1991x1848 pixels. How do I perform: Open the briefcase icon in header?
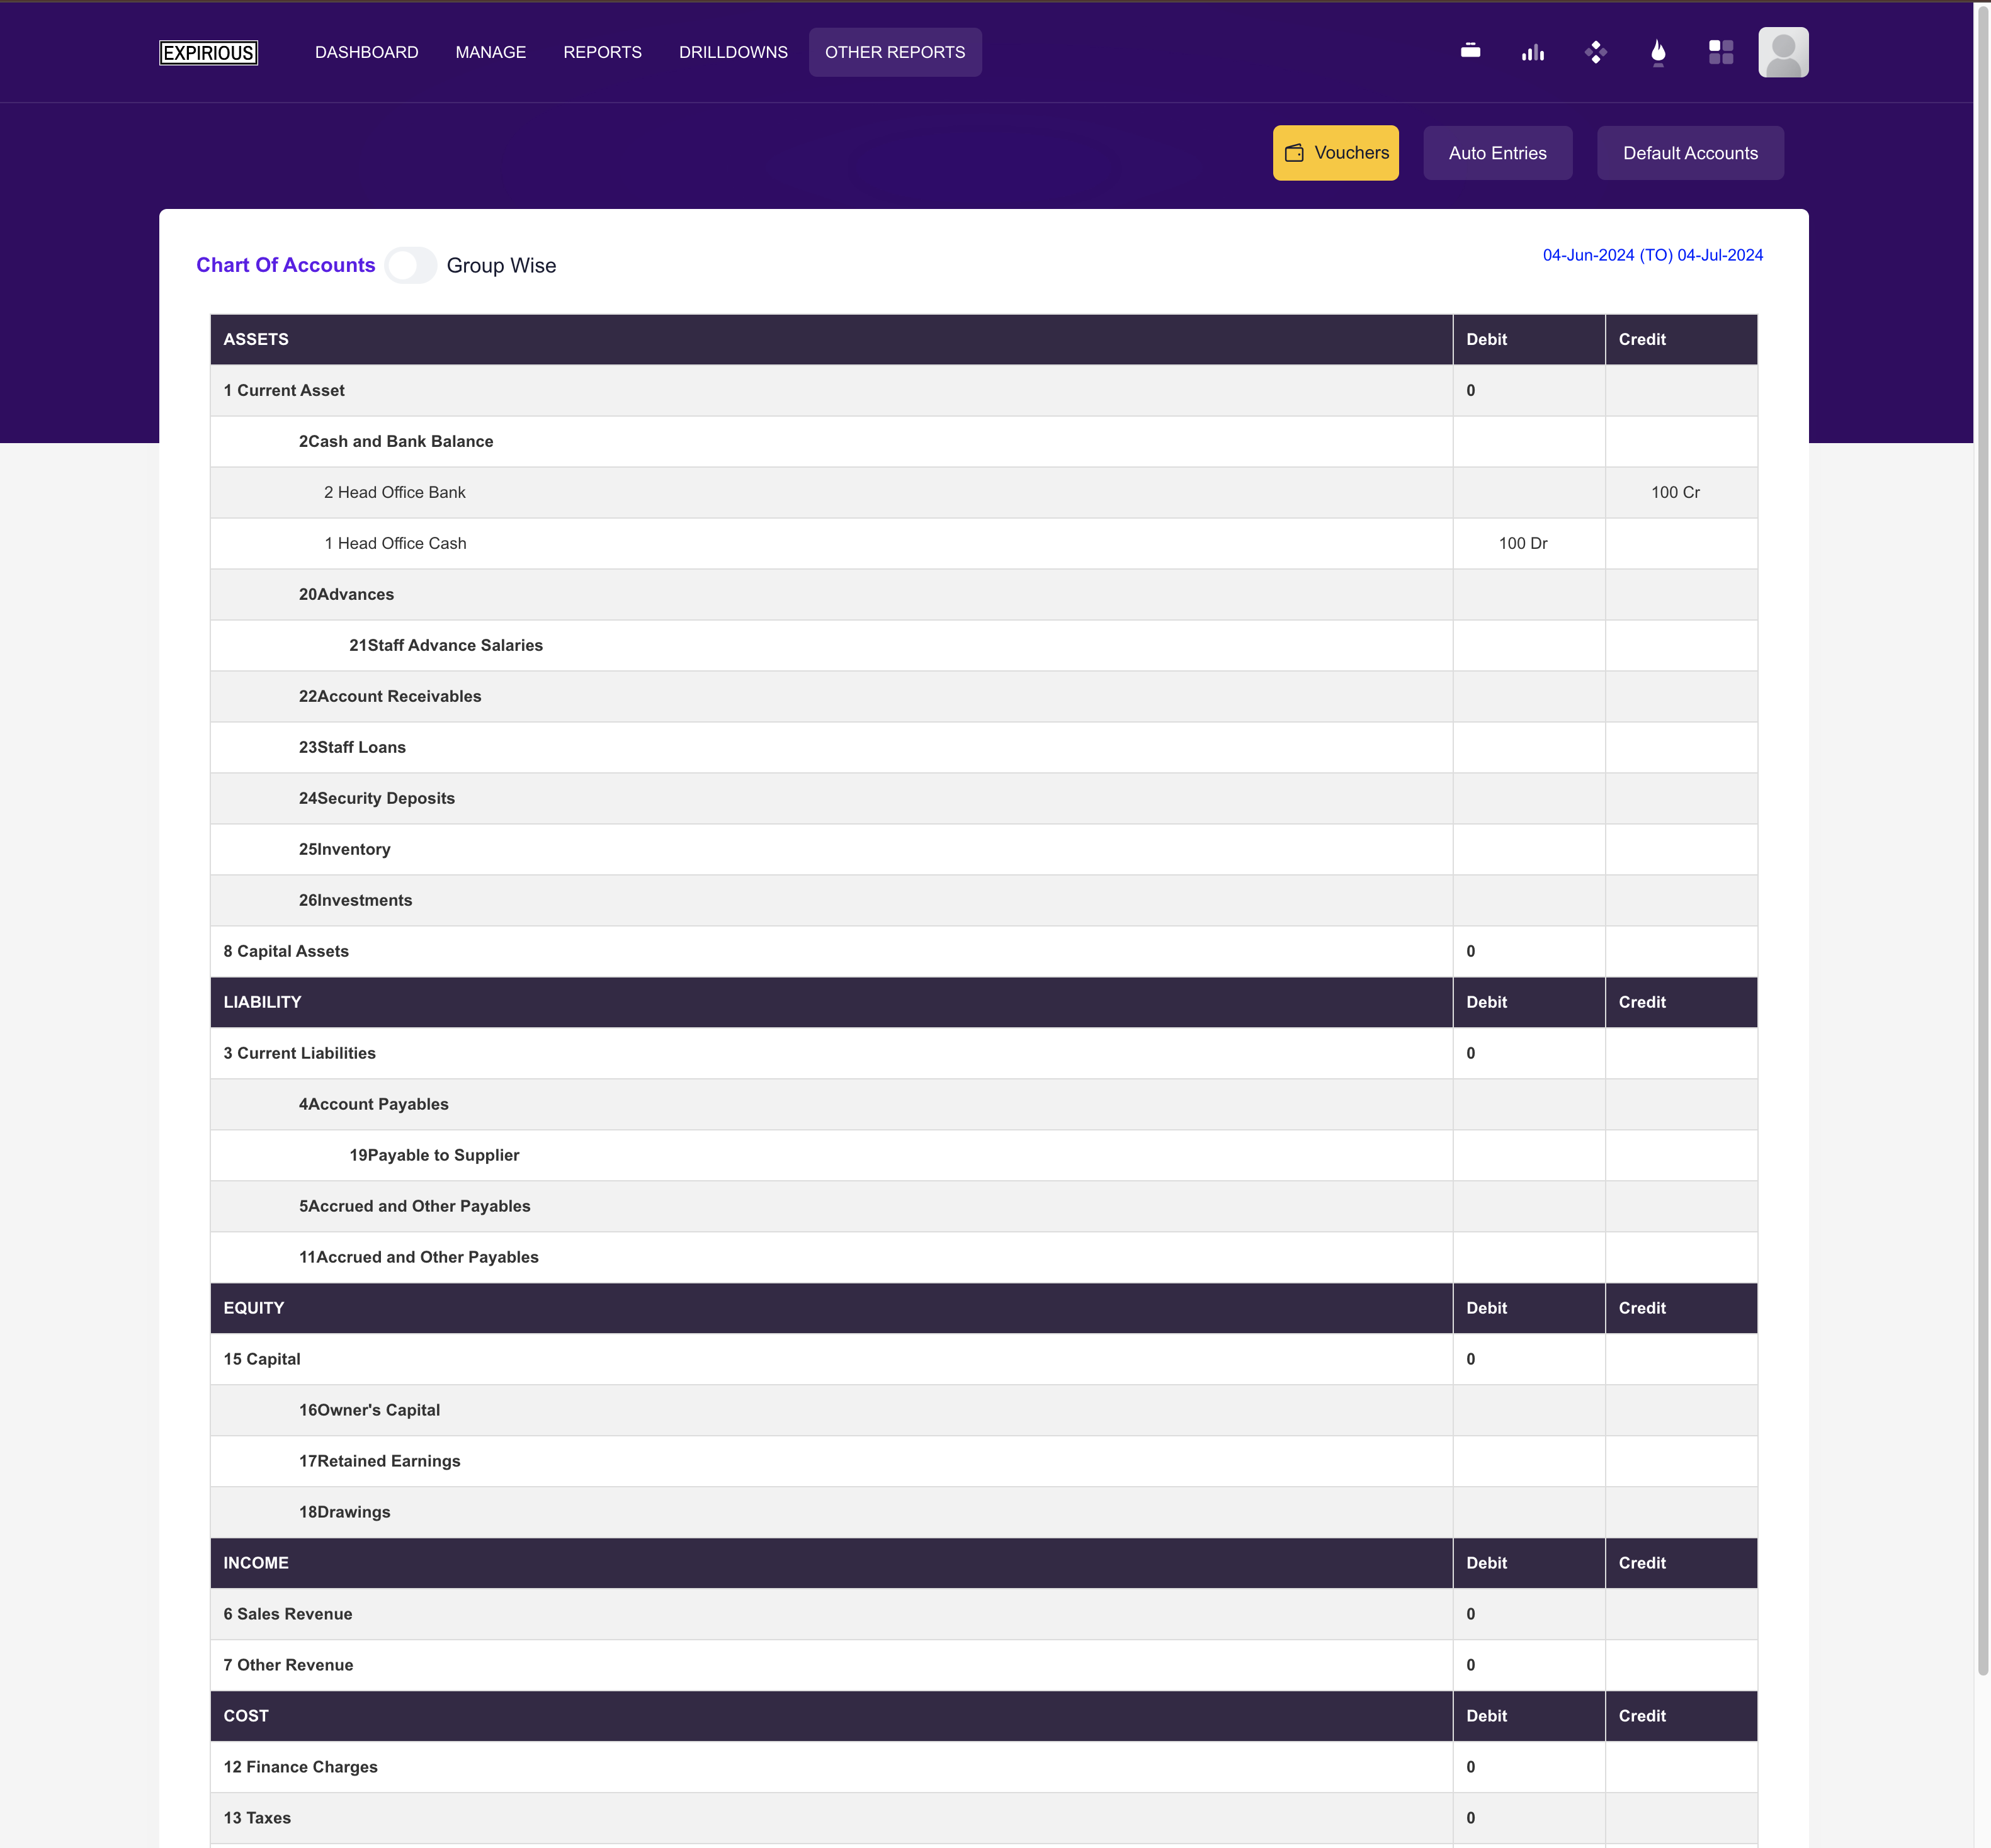point(1470,50)
